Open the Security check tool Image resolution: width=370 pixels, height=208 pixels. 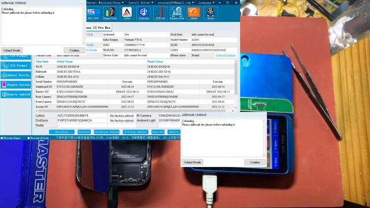click(x=177, y=13)
